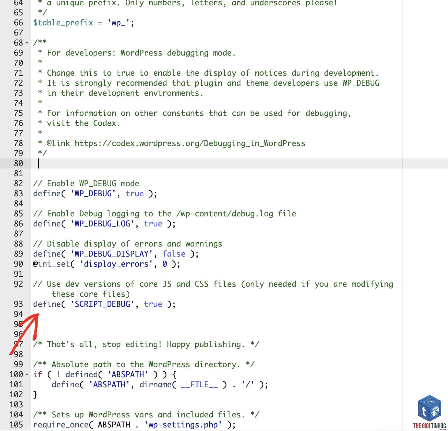Image resolution: width=448 pixels, height=431 pixels.
Task: Click the closing brace on line 102
Action: (x=35, y=395)
